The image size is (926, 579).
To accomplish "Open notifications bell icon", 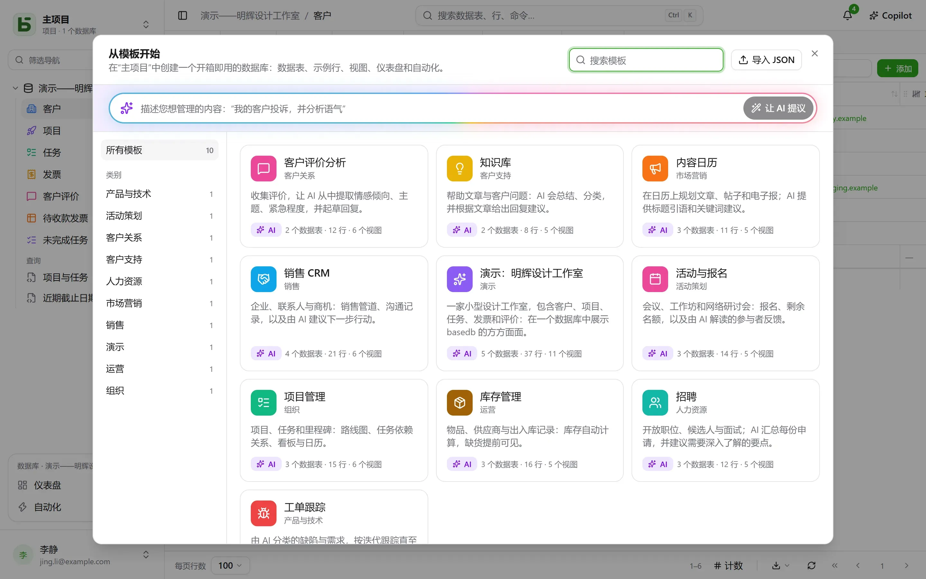I will [847, 15].
